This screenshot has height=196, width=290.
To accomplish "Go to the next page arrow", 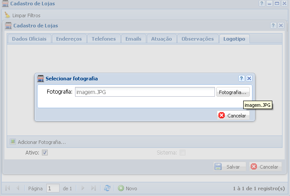I will coord(83,188).
